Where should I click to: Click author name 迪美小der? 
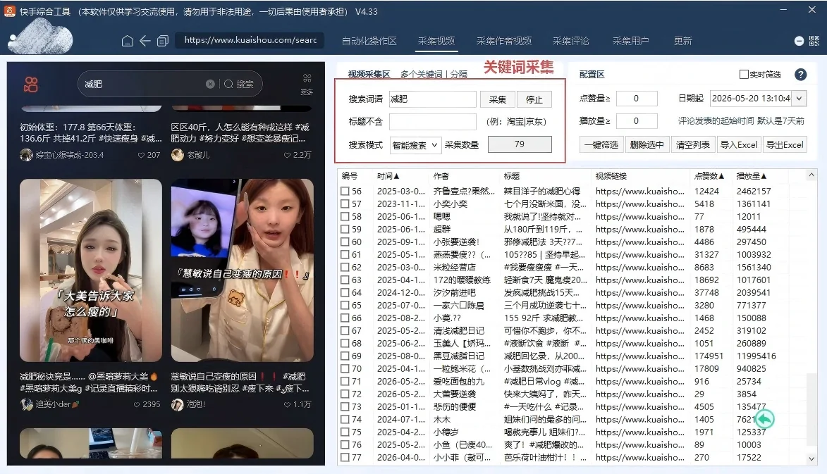pos(57,404)
